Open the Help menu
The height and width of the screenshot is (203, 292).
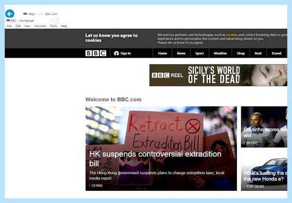(64, 26)
